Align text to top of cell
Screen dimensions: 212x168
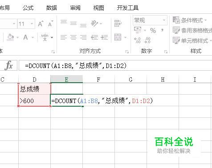[x=64, y=22]
